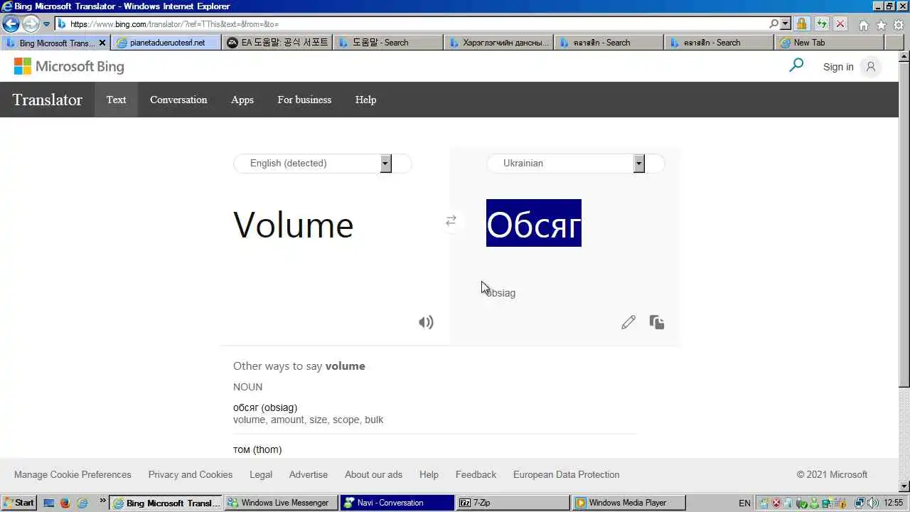Copy the translated text
The height and width of the screenshot is (512, 910).
(x=657, y=322)
